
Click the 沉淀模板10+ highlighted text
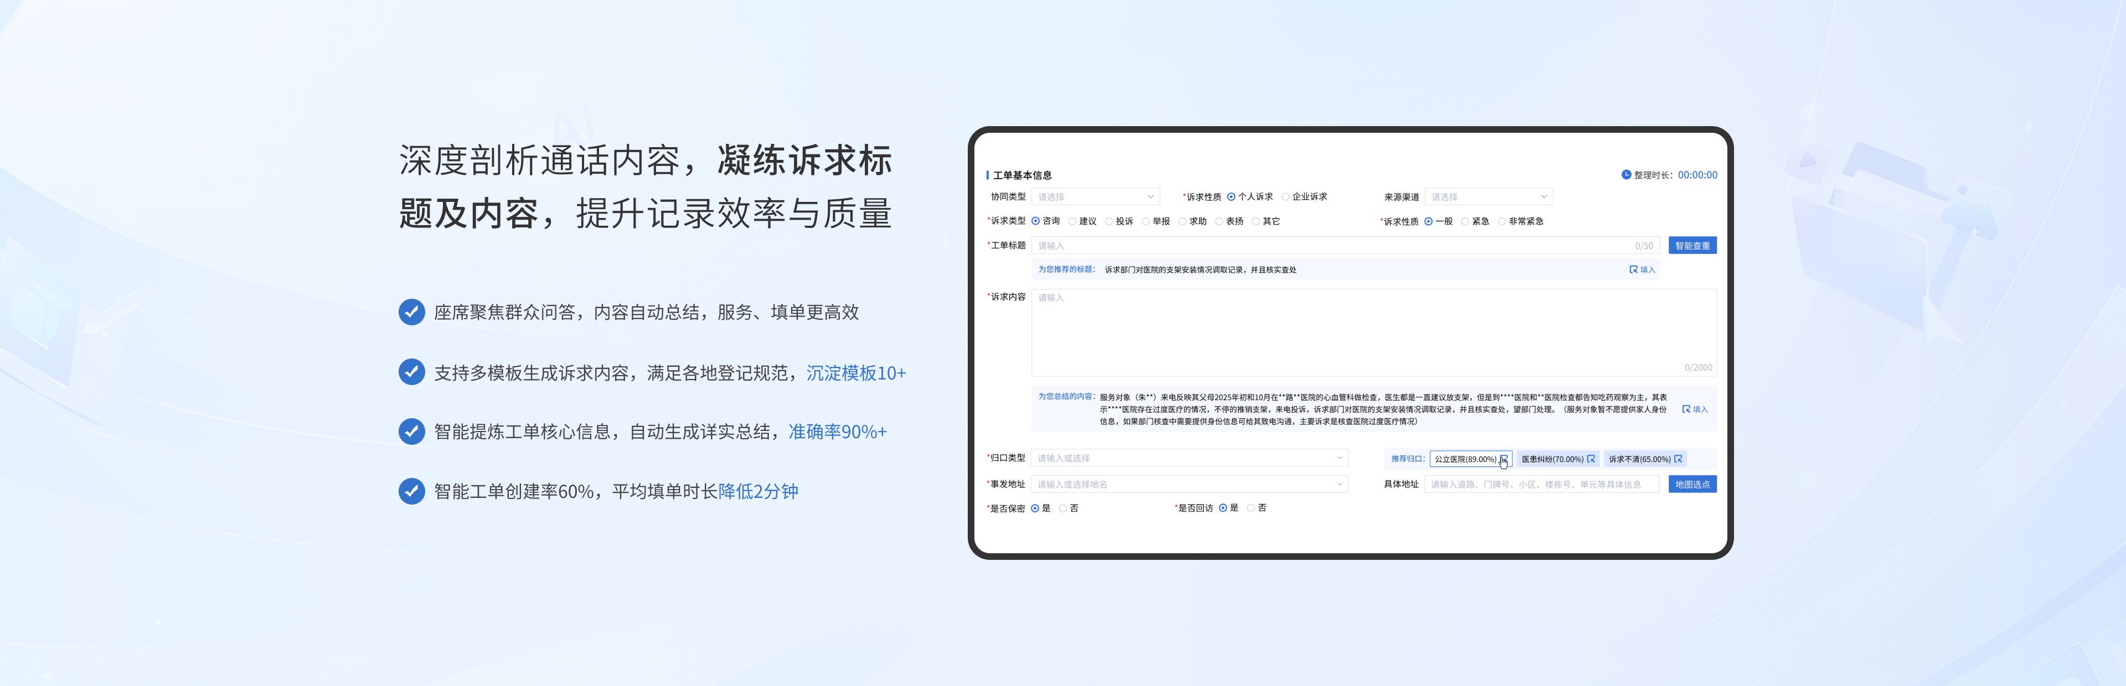pos(856,373)
